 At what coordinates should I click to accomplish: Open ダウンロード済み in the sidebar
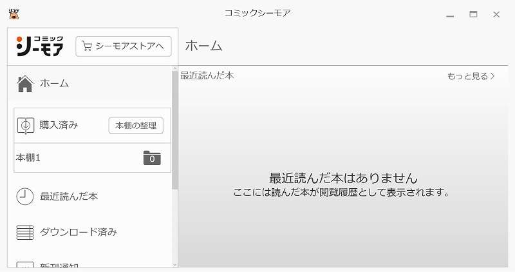click(89, 232)
